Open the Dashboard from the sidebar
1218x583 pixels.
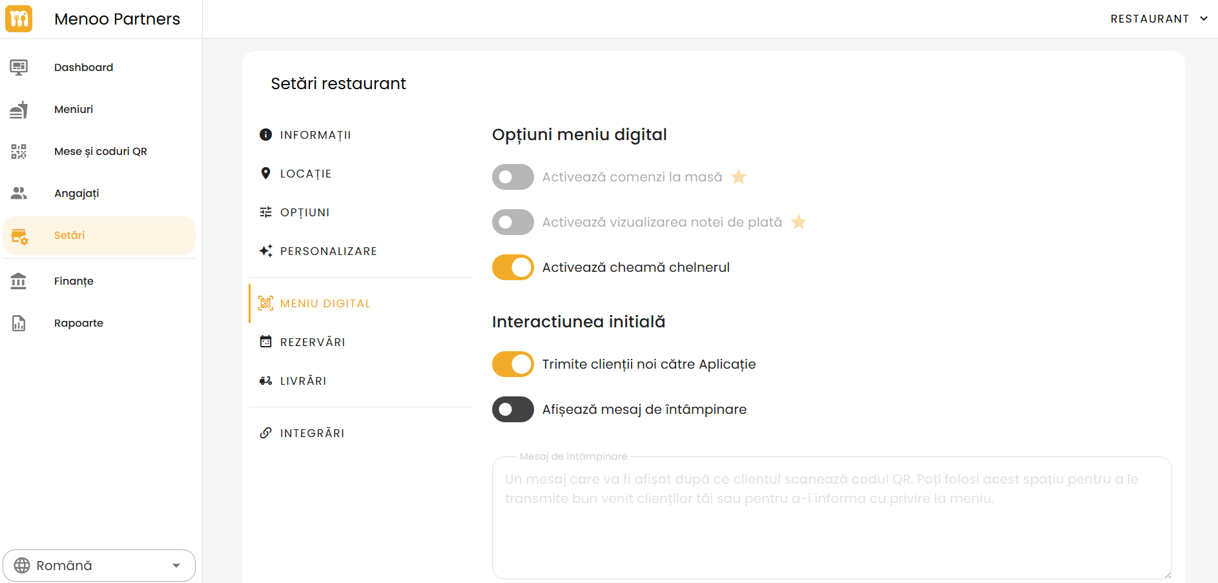[x=84, y=67]
